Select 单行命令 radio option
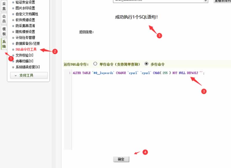 tap(95, 64)
